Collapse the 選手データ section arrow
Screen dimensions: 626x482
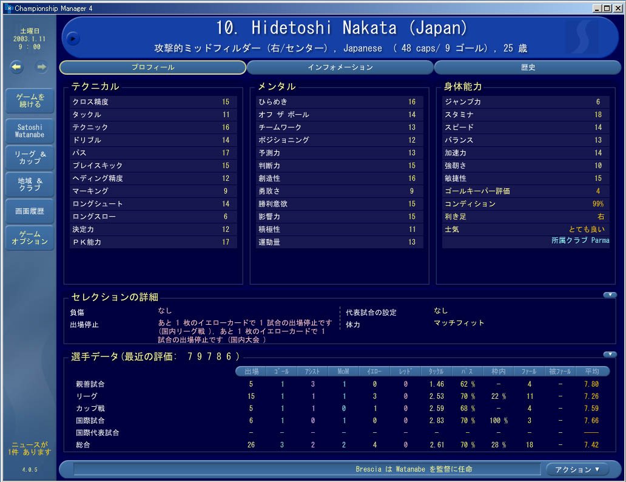tap(610, 355)
